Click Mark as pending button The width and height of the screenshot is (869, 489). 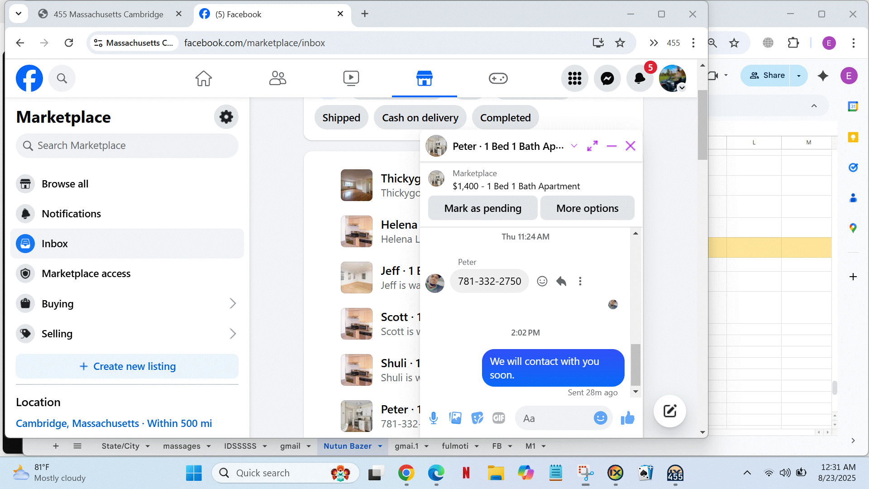pos(482,208)
